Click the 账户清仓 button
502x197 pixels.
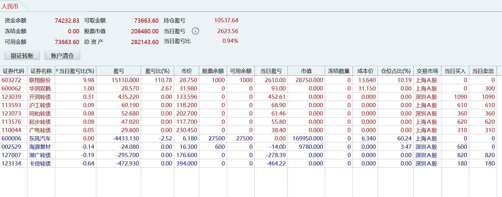(x=62, y=56)
